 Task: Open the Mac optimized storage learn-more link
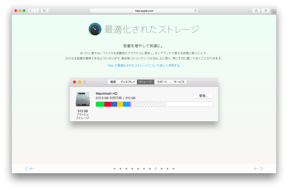click(x=144, y=65)
